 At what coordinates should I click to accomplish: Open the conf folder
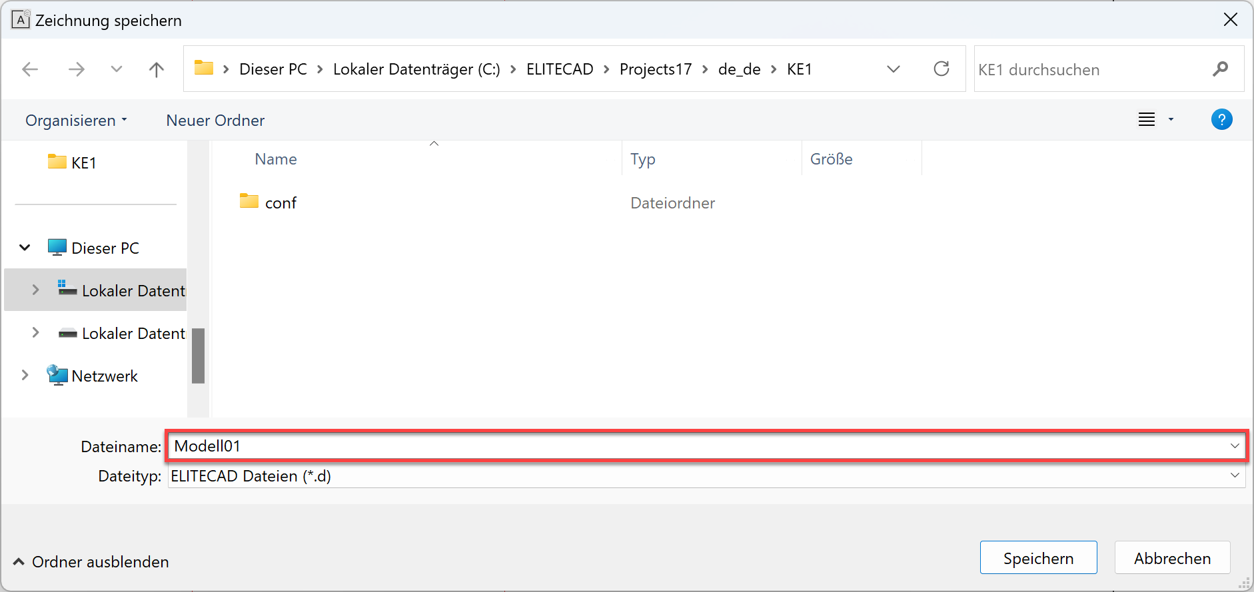280,203
